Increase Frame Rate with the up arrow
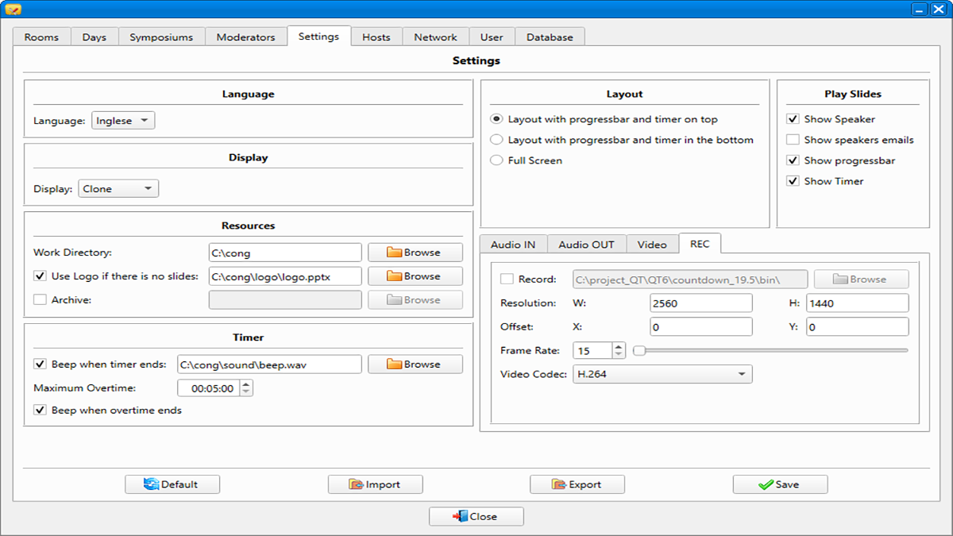953x536 pixels. [619, 346]
